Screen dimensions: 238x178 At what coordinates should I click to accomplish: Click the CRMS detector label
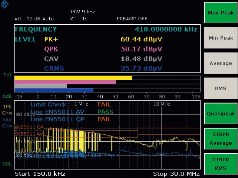pos(54,68)
